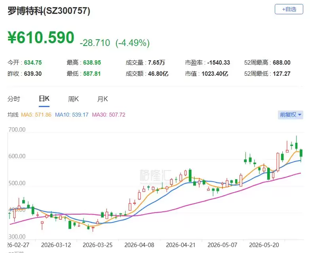The height and width of the screenshot is (253, 310).
Task: Click the 2026-05-07 date axis label
Action: (x=223, y=245)
